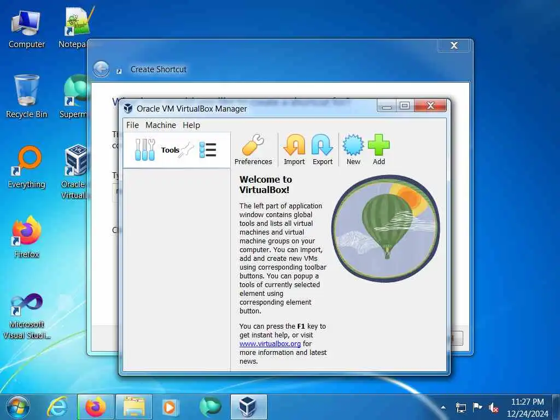Minimize the VirtualBox Manager window
The image size is (560, 420).
click(x=387, y=106)
